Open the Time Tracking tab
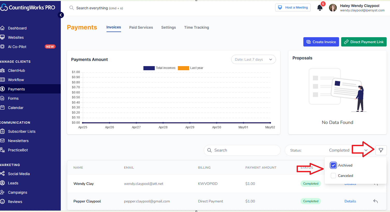The image size is (390, 212). [x=197, y=27]
